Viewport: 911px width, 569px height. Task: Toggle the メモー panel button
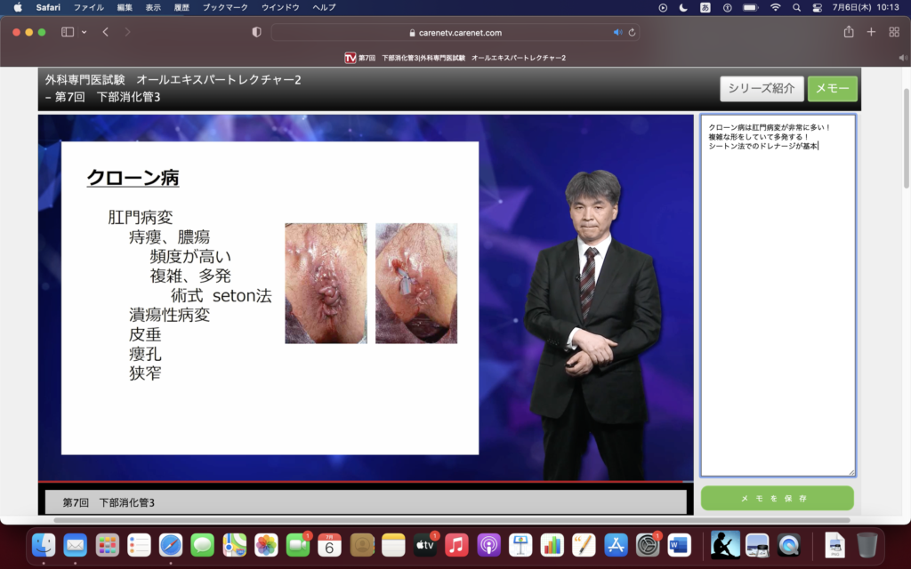pyautogui.click(x=833, y=88)
